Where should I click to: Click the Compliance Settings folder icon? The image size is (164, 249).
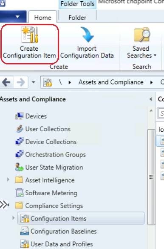[x=19, y=206]
